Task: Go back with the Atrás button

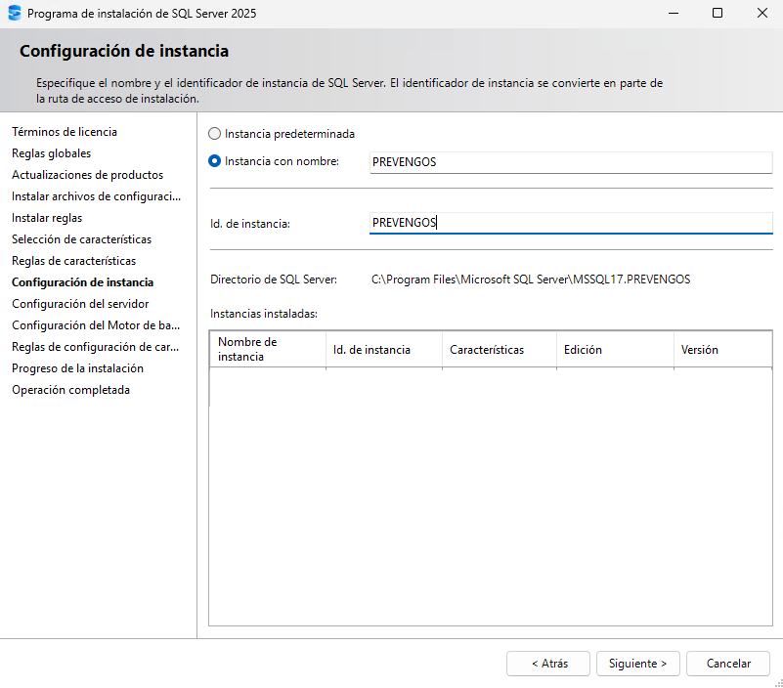Action: point(548,664)
